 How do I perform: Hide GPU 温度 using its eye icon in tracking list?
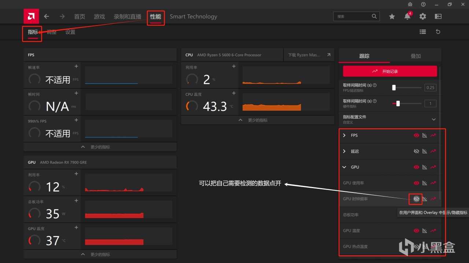pyautogui.click(x=416, y=230)
